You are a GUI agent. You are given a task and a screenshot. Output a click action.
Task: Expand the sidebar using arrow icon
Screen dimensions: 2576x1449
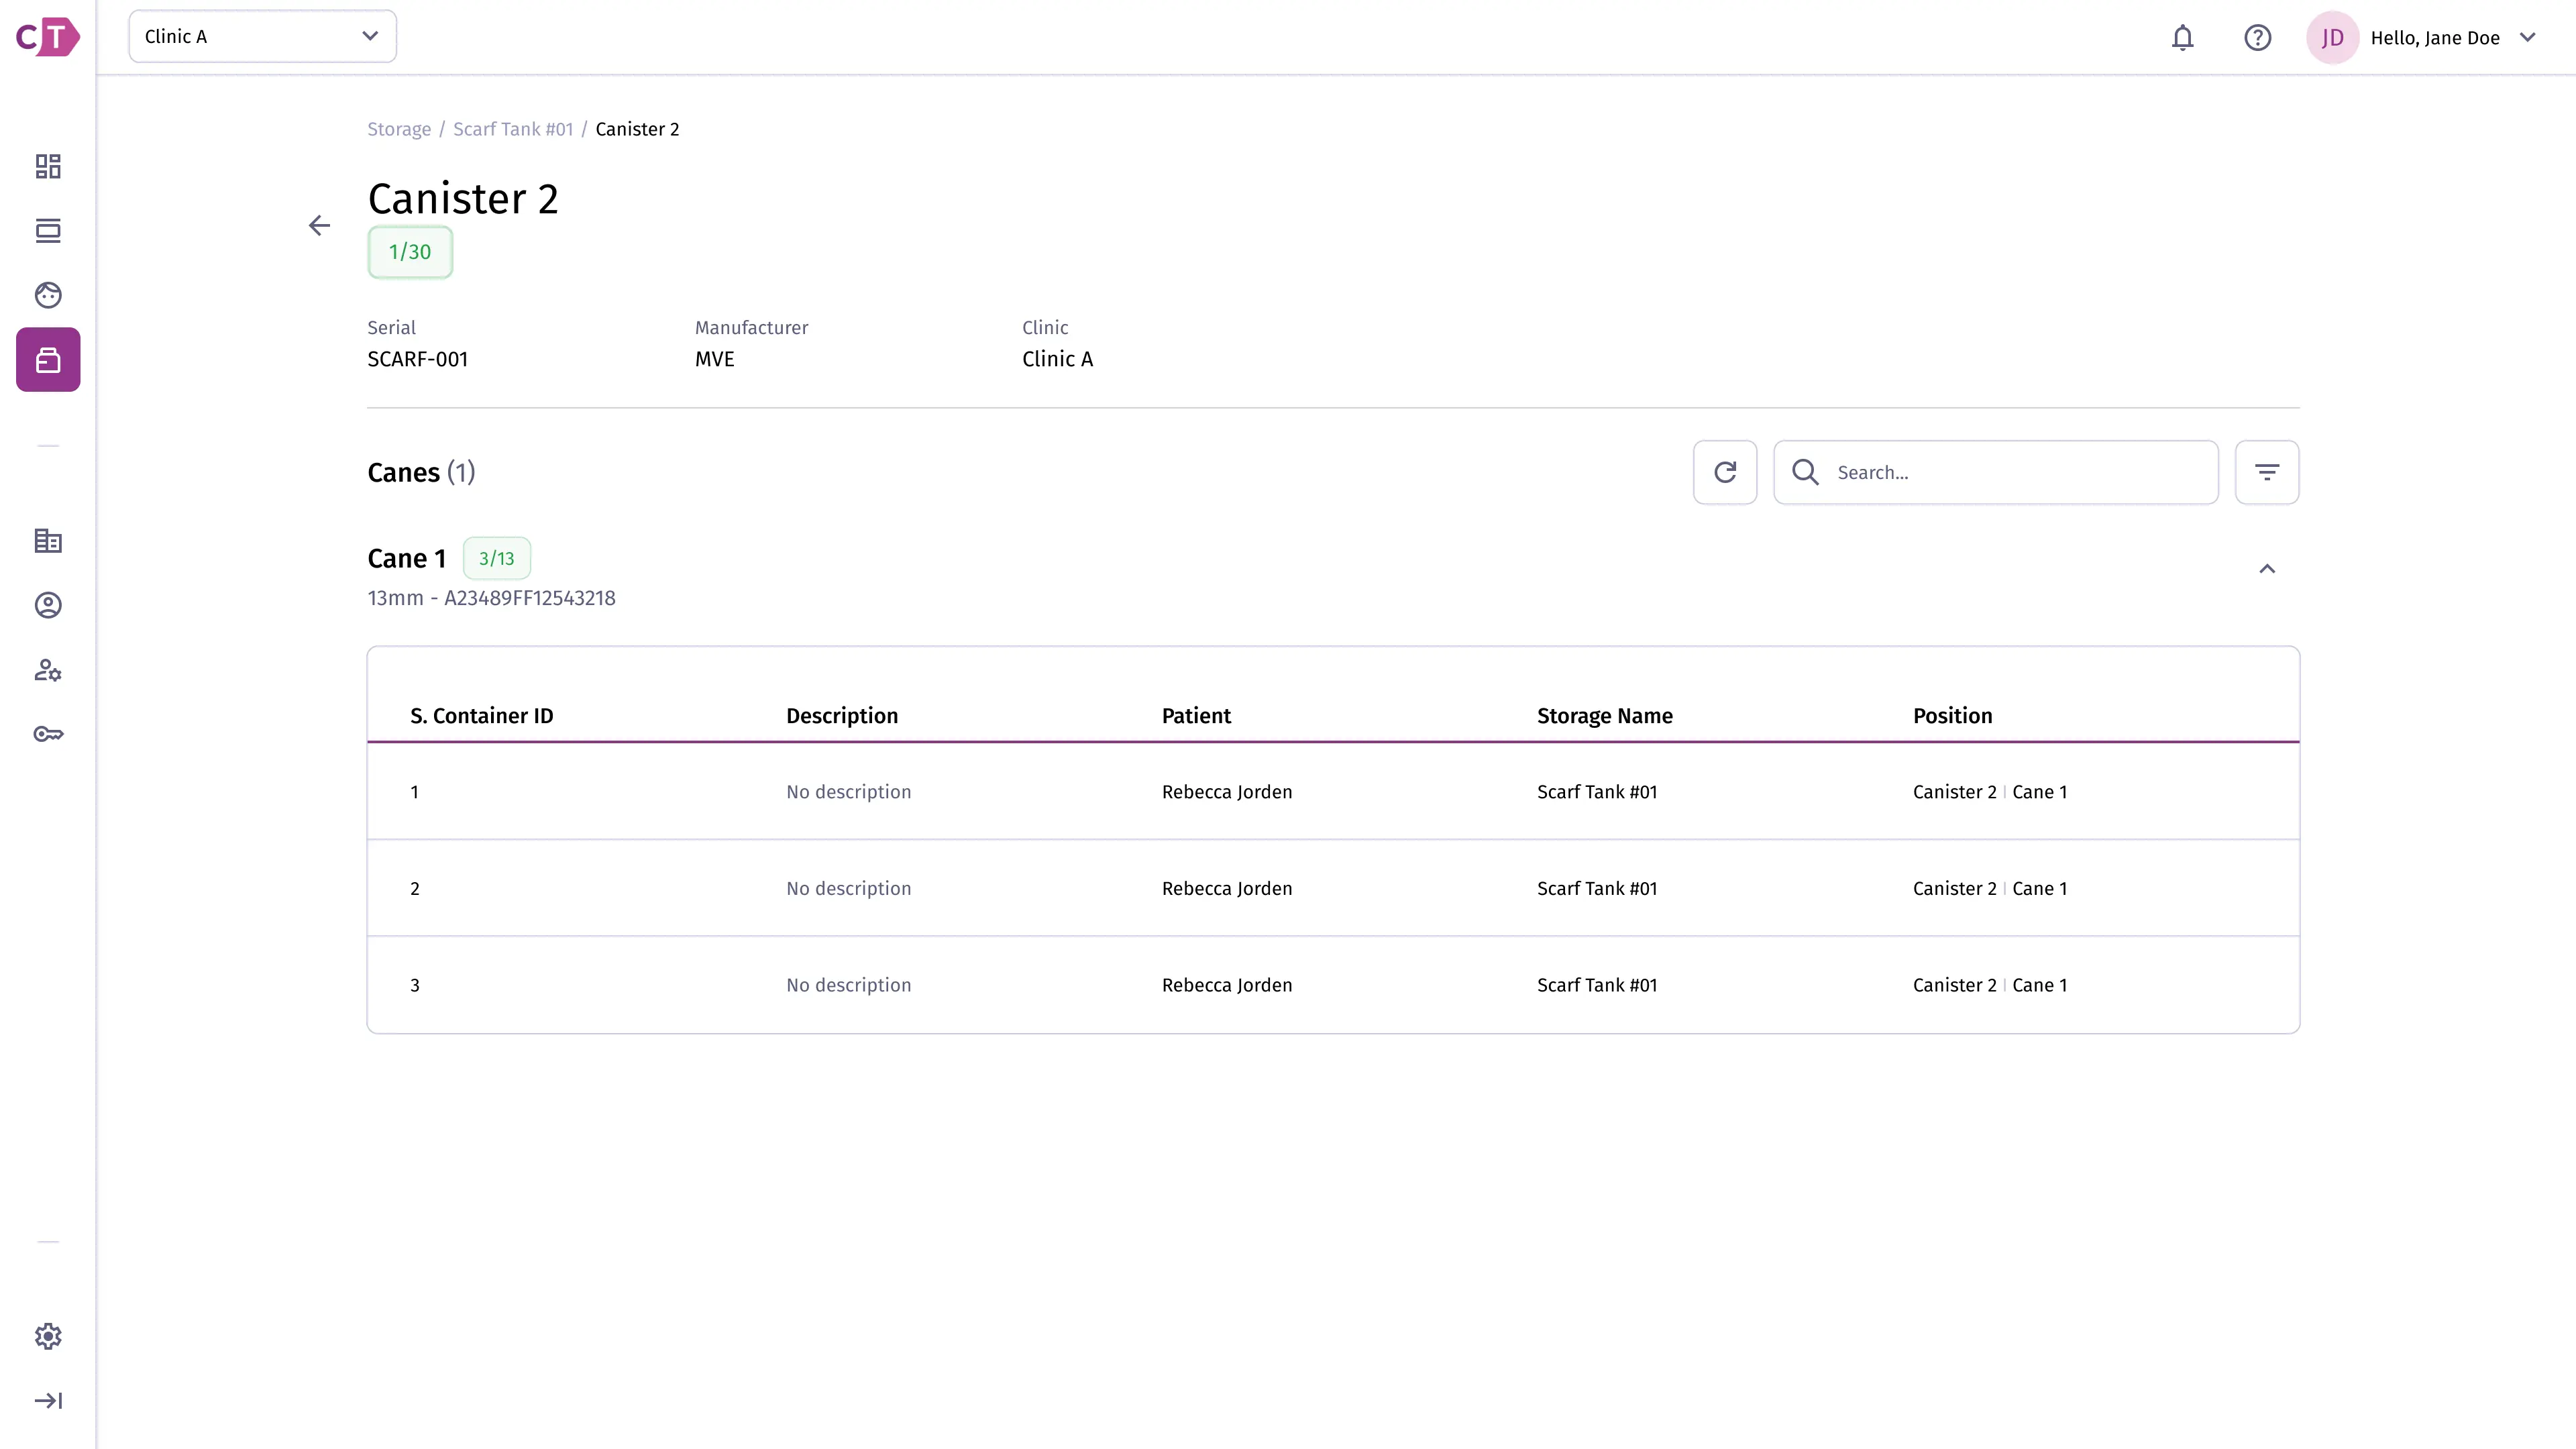[x=48, y=1400]
